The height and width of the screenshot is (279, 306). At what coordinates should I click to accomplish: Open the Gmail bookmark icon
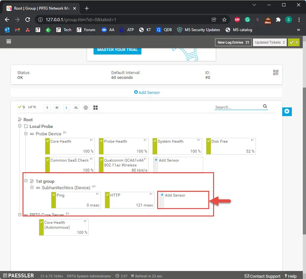[x=17, y=30]
